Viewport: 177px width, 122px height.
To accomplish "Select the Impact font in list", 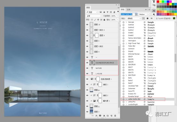I will (131, 51).
